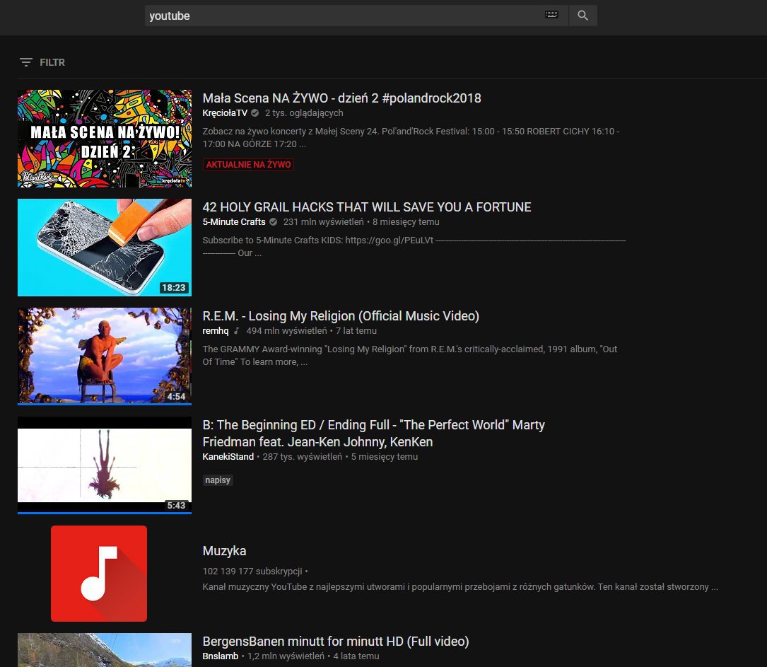Visit the KręciołaTV channel
The height and width of the screenshot is (667, 767).
225,113
